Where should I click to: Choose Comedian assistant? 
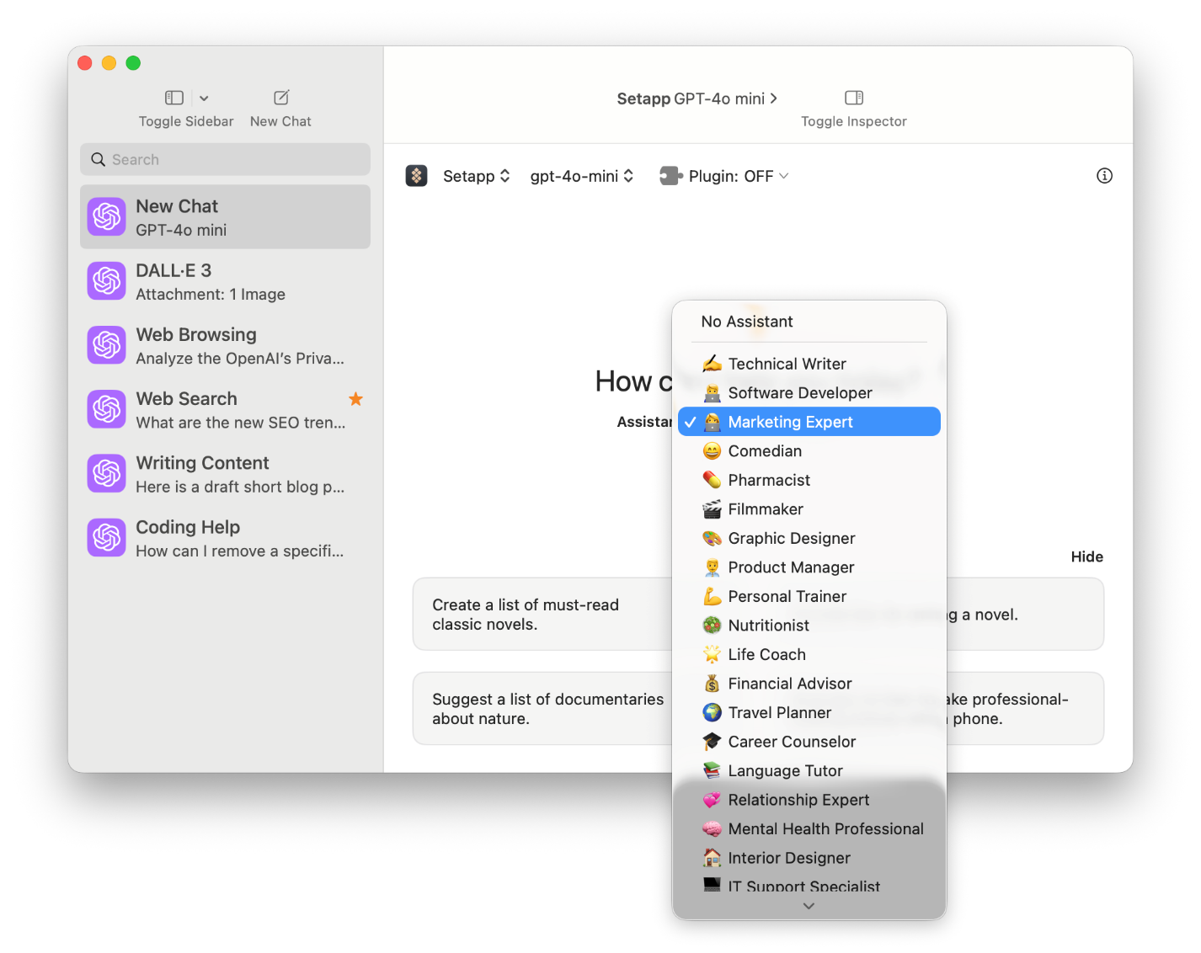coord(809,451)
